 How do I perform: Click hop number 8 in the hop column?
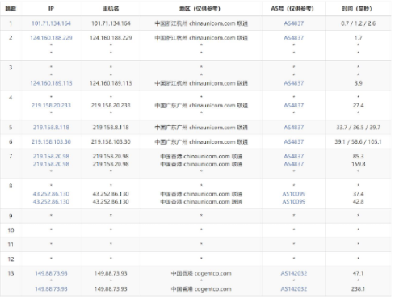(11, 186)
